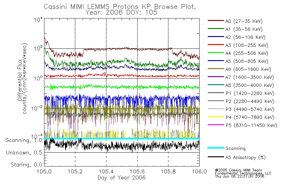
Task: Click the y-axis tick label 10^-2
Action: [x=37, y=108]
